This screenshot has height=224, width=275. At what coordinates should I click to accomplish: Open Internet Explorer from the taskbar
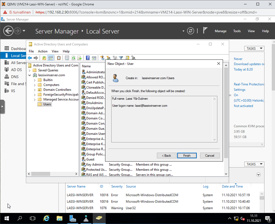coord(46,218)
